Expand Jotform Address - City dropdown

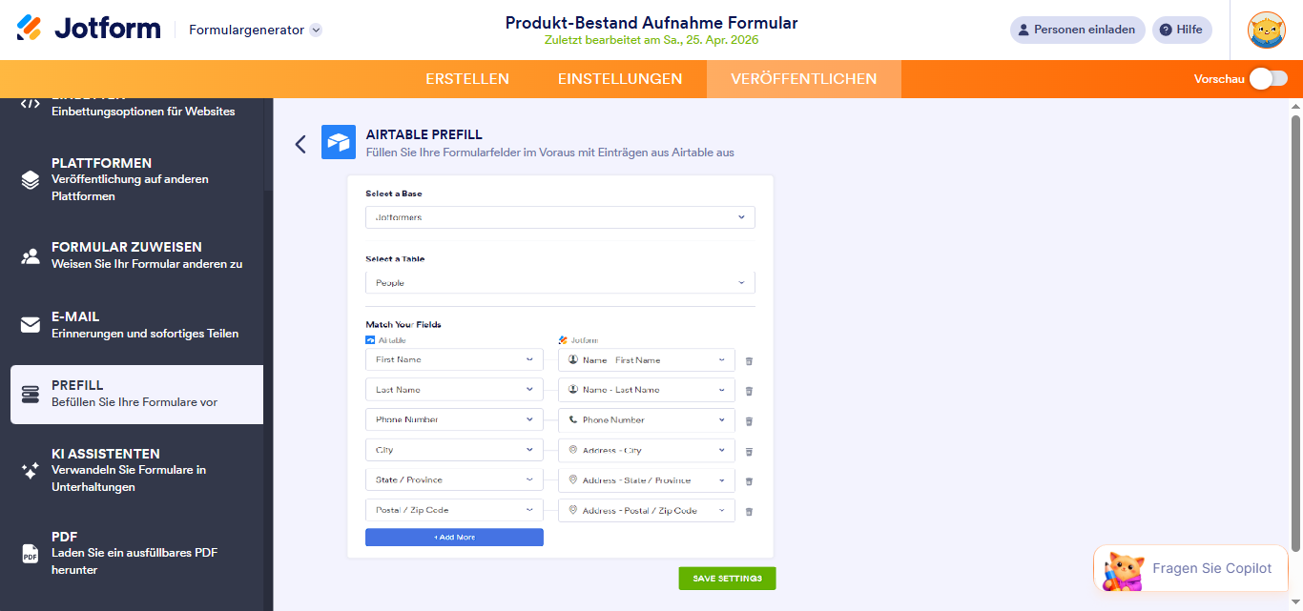(x=647, y=450)
